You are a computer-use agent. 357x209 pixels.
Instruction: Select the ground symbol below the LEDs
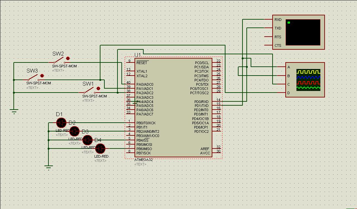[48, 168]
